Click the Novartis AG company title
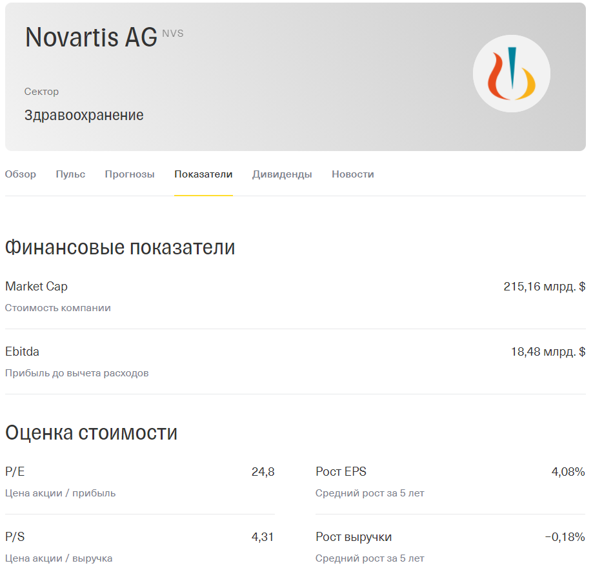This screenshot has width=593, height=570. click(x=91, y=37)
